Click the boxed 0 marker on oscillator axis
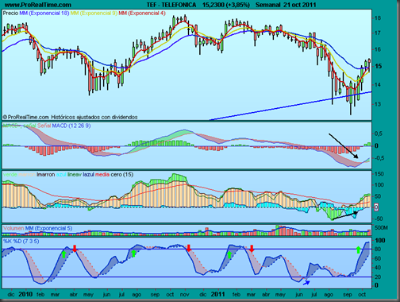400x302 pixels. pos(376,207)
